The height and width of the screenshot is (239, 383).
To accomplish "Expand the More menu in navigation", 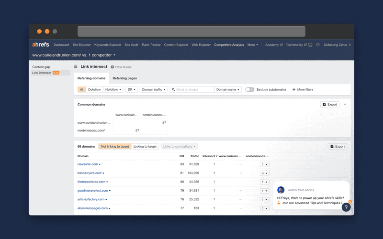I will (253, 45).
